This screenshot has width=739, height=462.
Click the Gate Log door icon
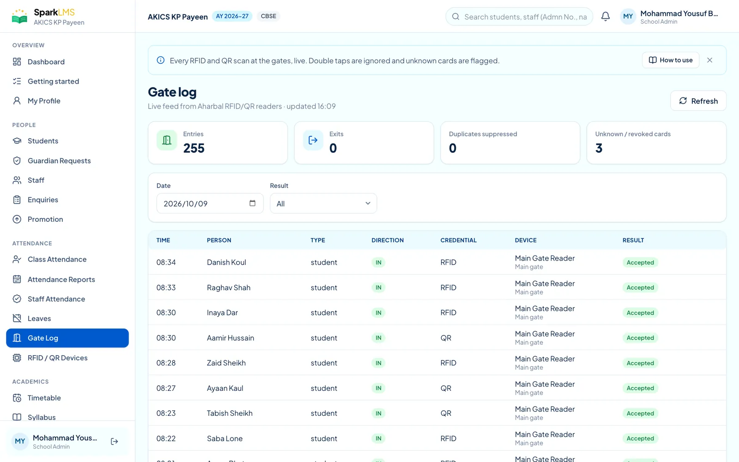(17, 338)
